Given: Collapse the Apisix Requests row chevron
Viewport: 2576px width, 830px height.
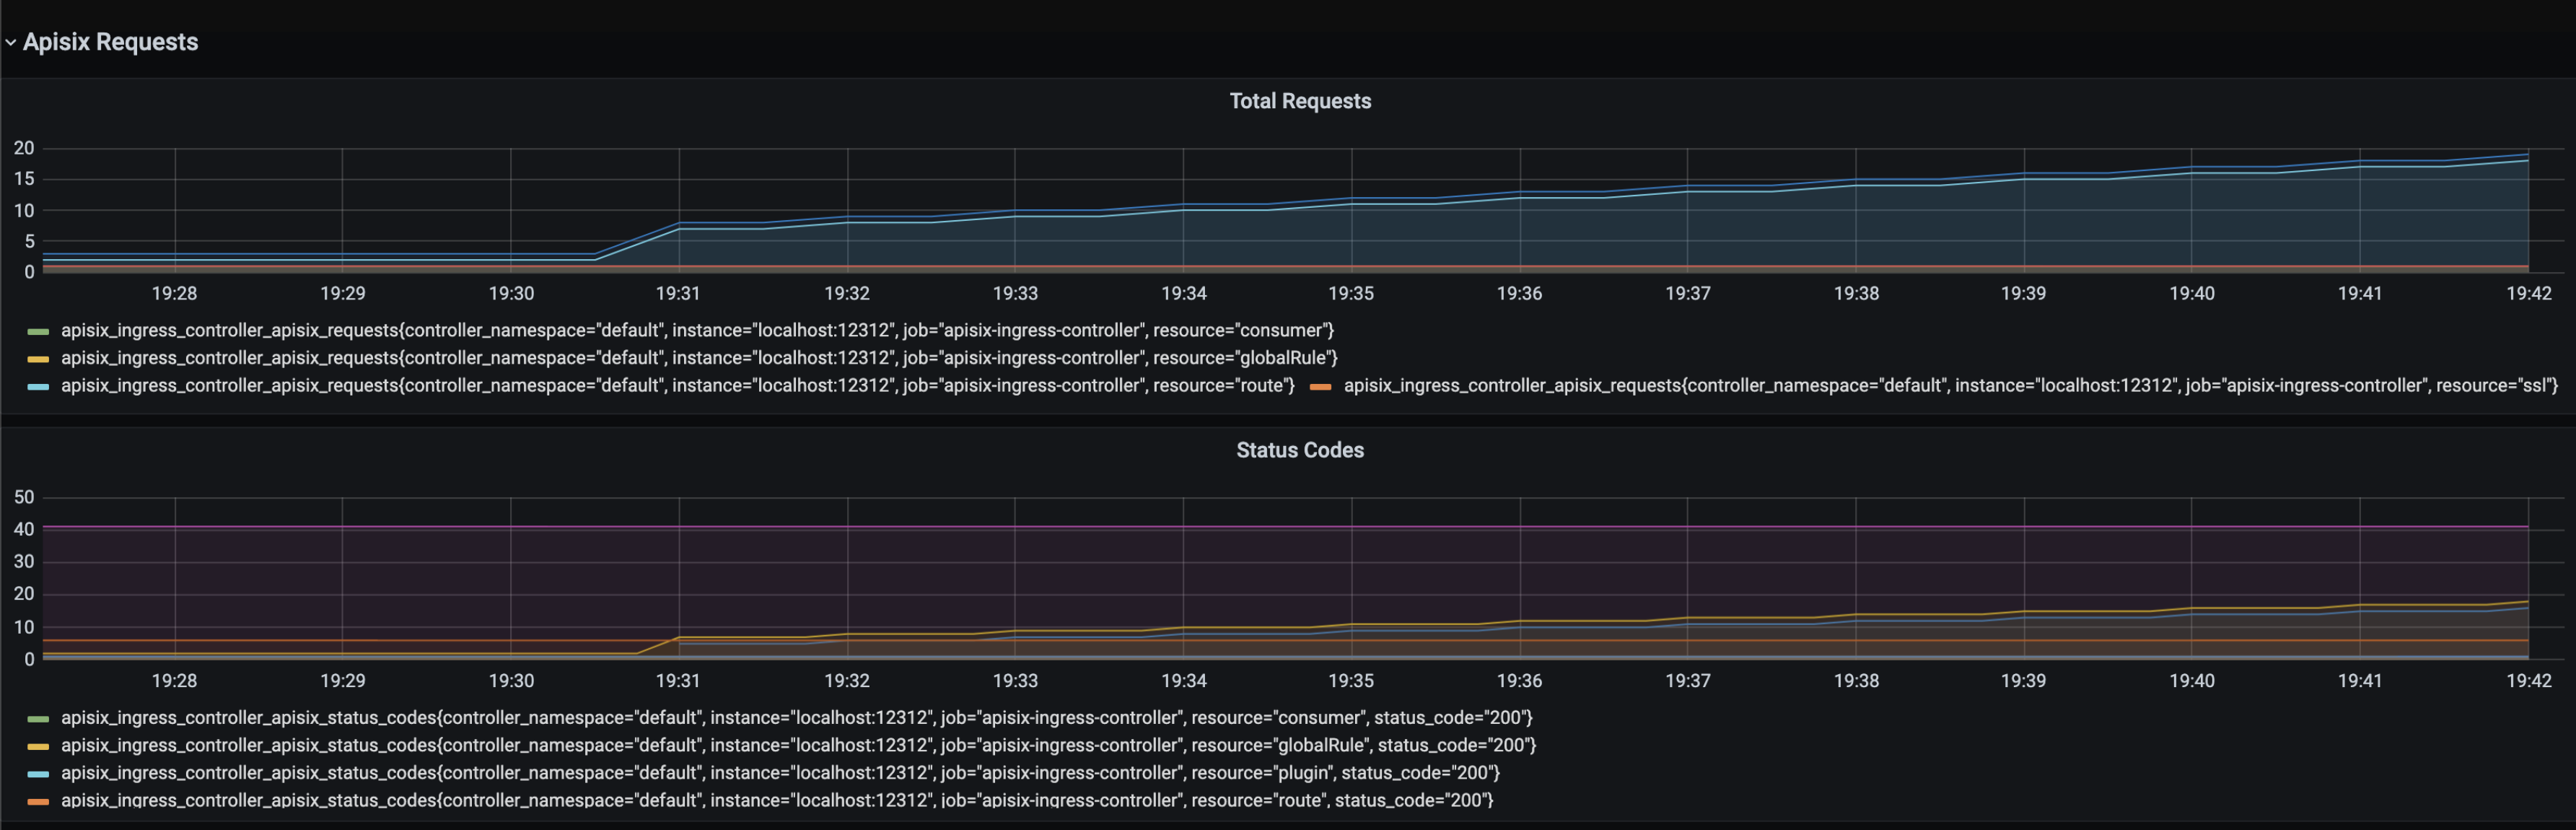Looking at the screenshot, I should click(10, 43).
